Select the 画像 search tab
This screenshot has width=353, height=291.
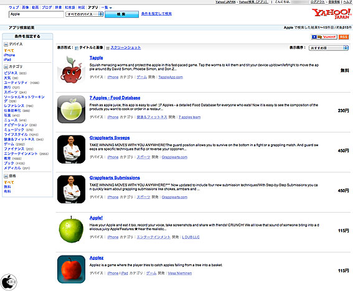pyautogui.click(x=25, y=7)
